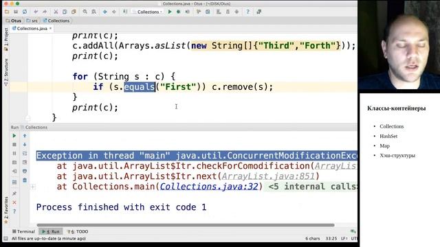440x247 pixels.
Task: Click the Paste icon in the toolbar
Action: (74, 12)
